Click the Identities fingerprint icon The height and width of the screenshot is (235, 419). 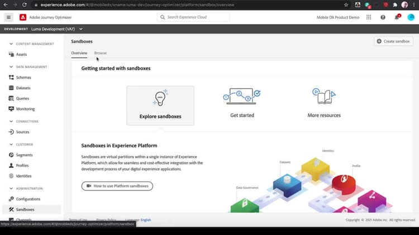(11, 176)
